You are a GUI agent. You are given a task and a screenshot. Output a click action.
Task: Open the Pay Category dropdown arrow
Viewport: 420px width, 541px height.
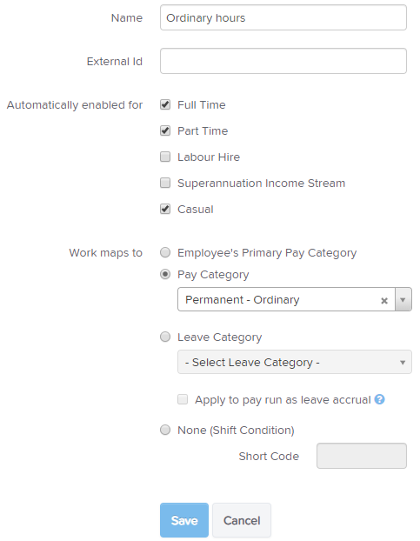(403, 299)
